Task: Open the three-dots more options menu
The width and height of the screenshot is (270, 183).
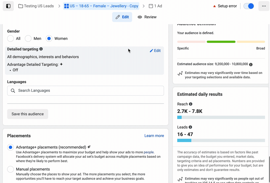Action: click(x=264, y=6)
